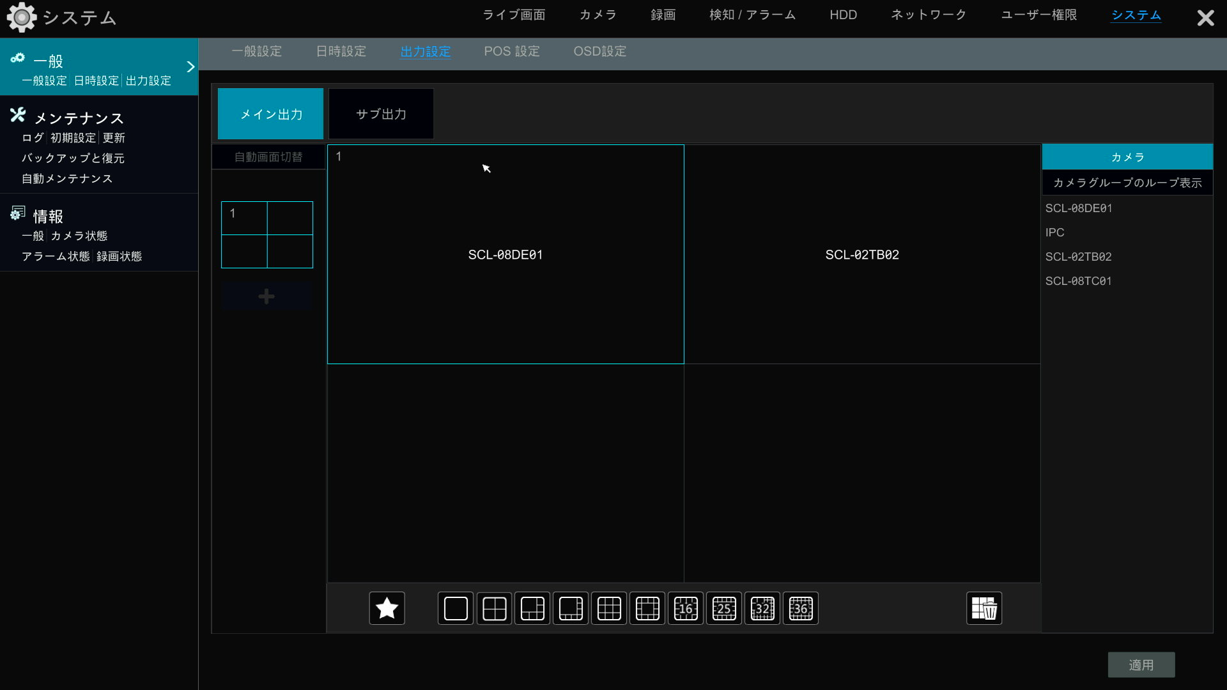Click the add new layout plus button

coord(266,296)
